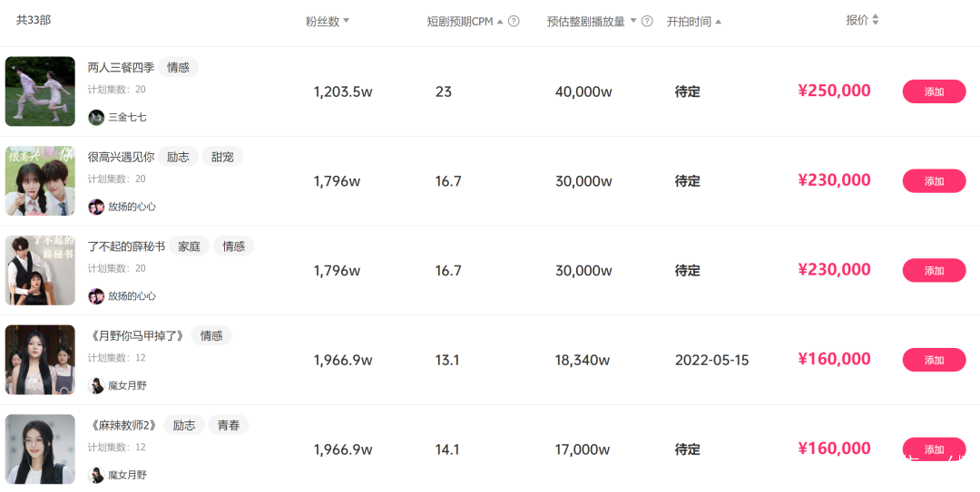
Task: Add 两人三餐四季 with its 添加 button
Action: click(x=934, y=92)
